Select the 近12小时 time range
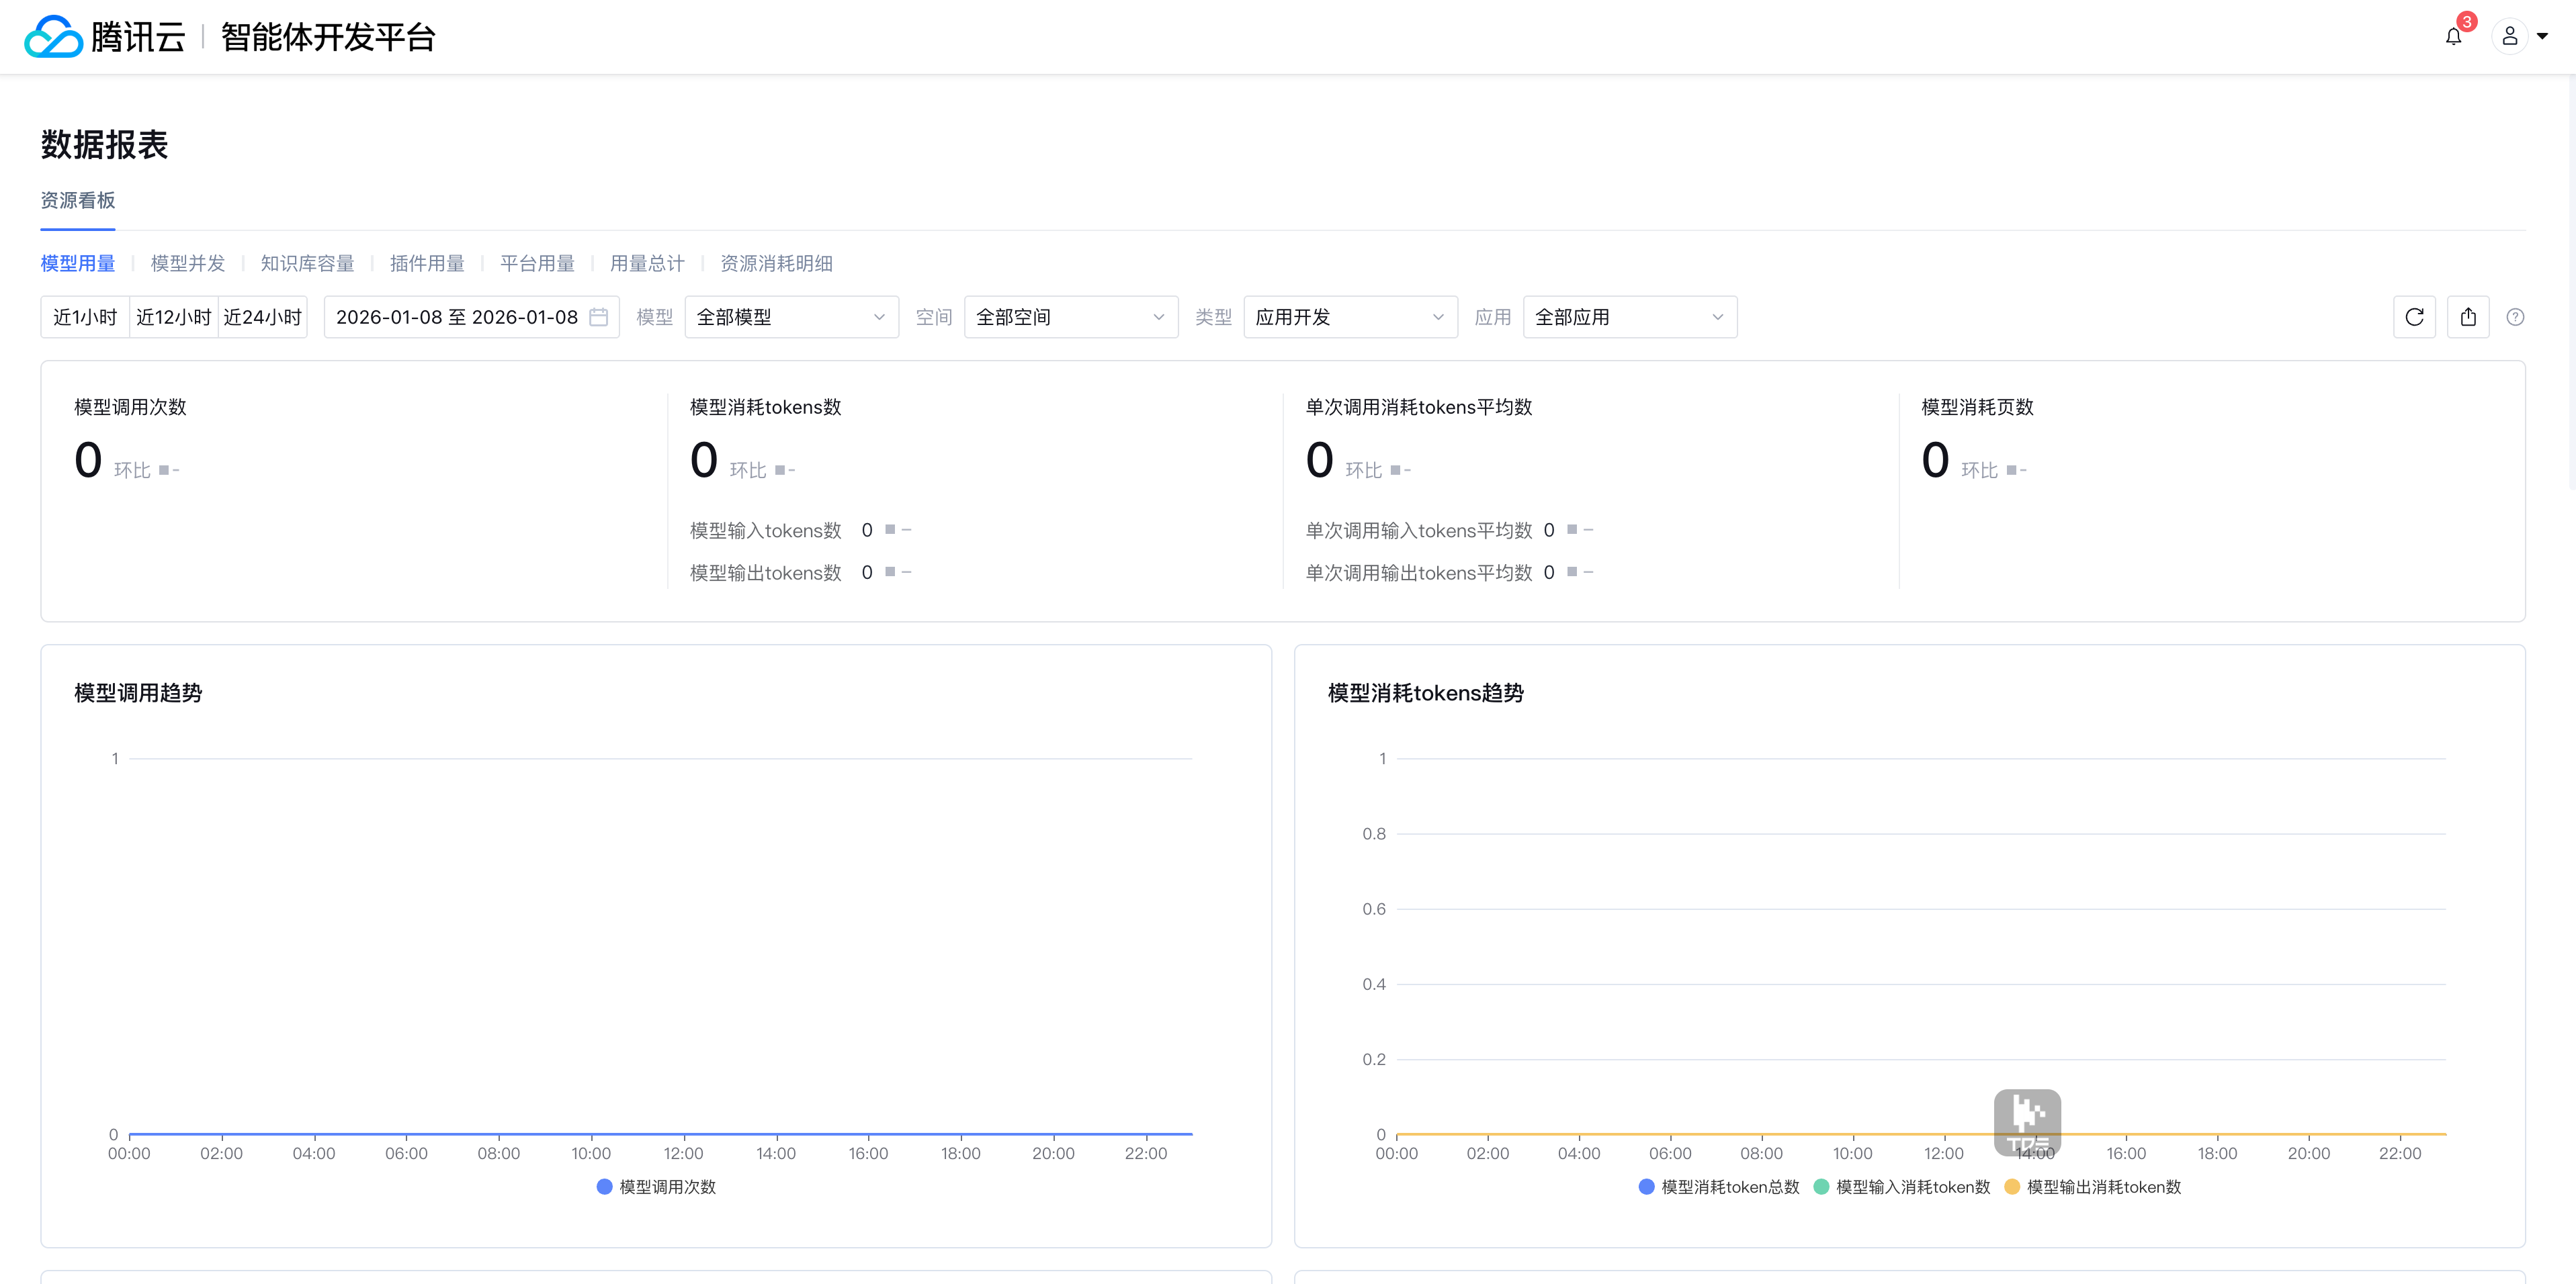 click(173, 317)
